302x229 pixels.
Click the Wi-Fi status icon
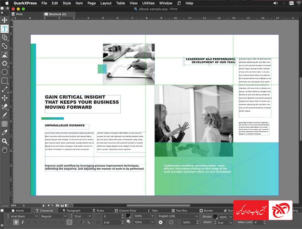tap(298, 3)
